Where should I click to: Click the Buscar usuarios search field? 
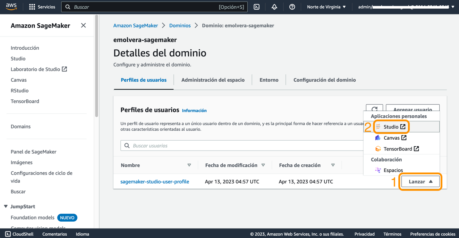click(242, 146)
